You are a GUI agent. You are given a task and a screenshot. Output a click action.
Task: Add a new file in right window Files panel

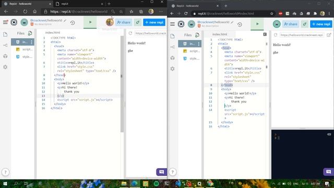(x=197, y=35)
